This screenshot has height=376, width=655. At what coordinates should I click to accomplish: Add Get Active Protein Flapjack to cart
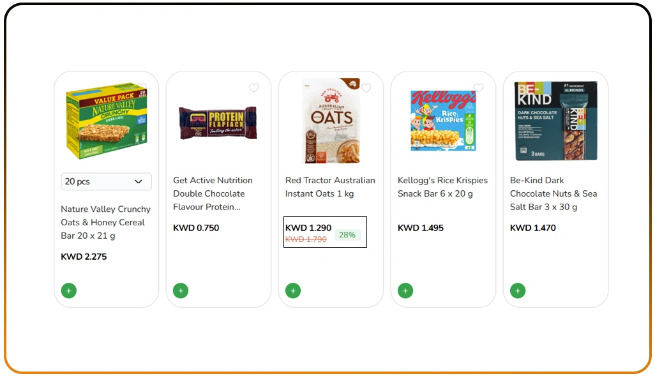point(181,290)
